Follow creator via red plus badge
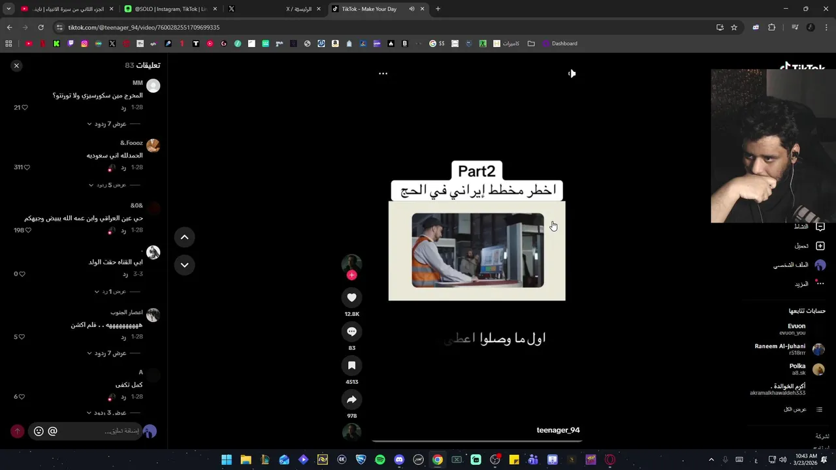 click(x=351, y=275)
